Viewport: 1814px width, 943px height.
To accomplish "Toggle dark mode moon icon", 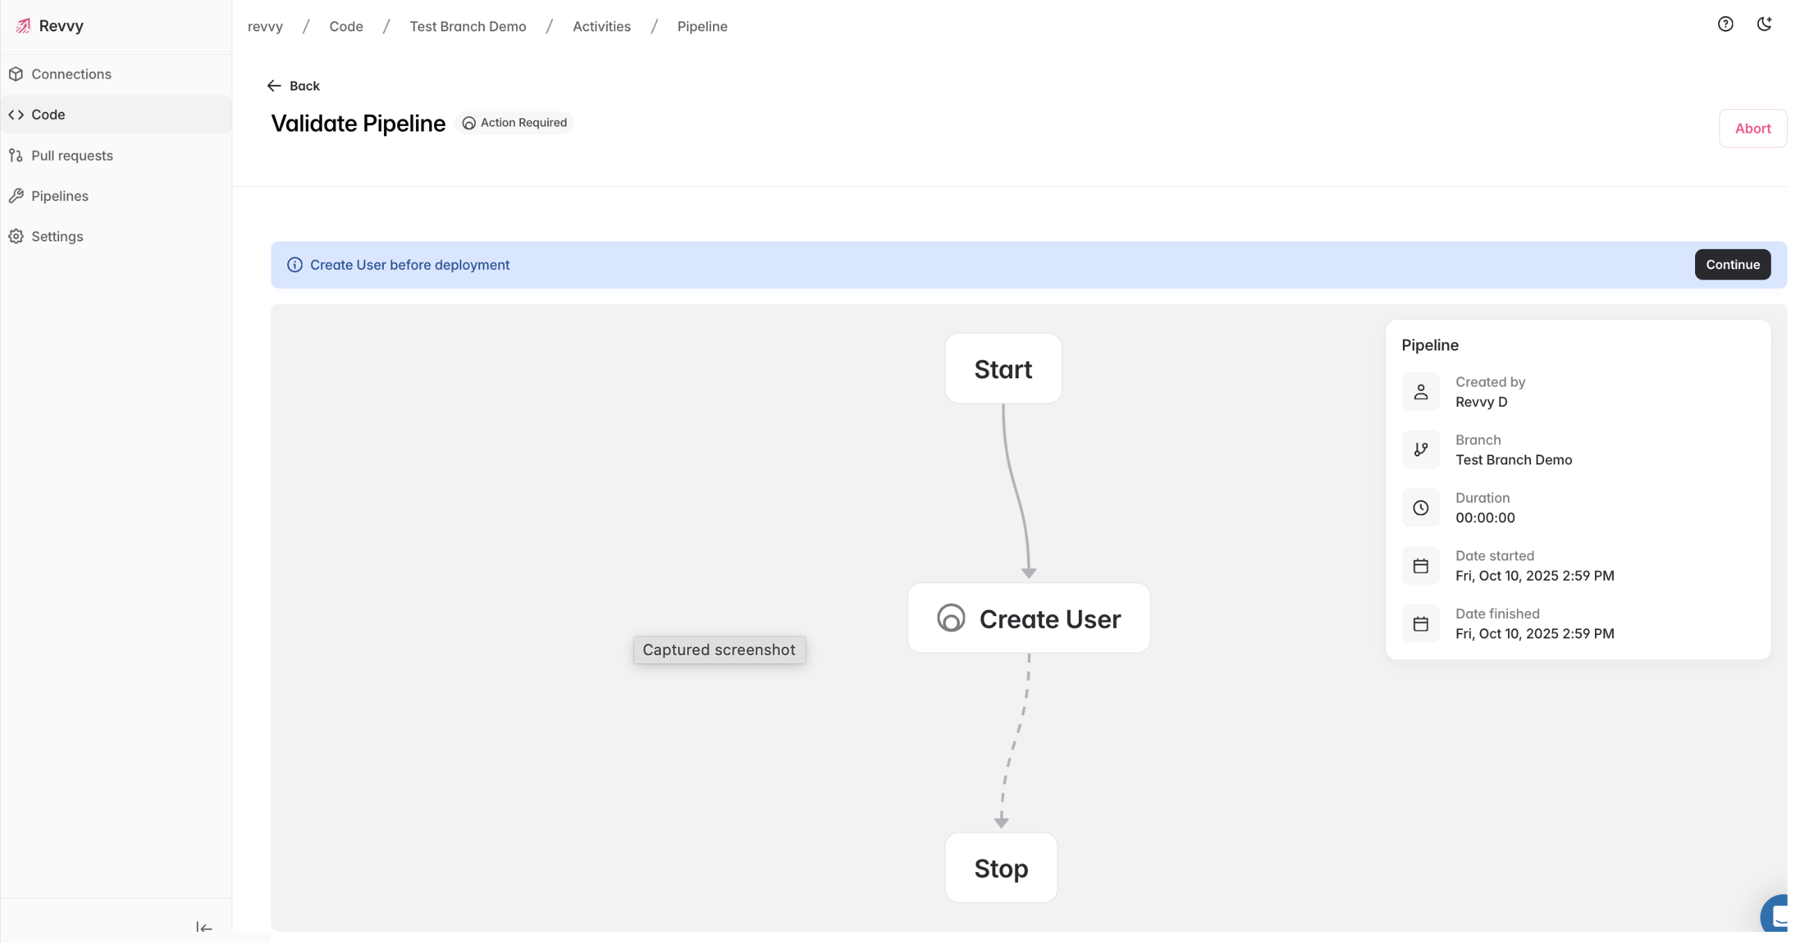I will click(x=1764, y=24).
